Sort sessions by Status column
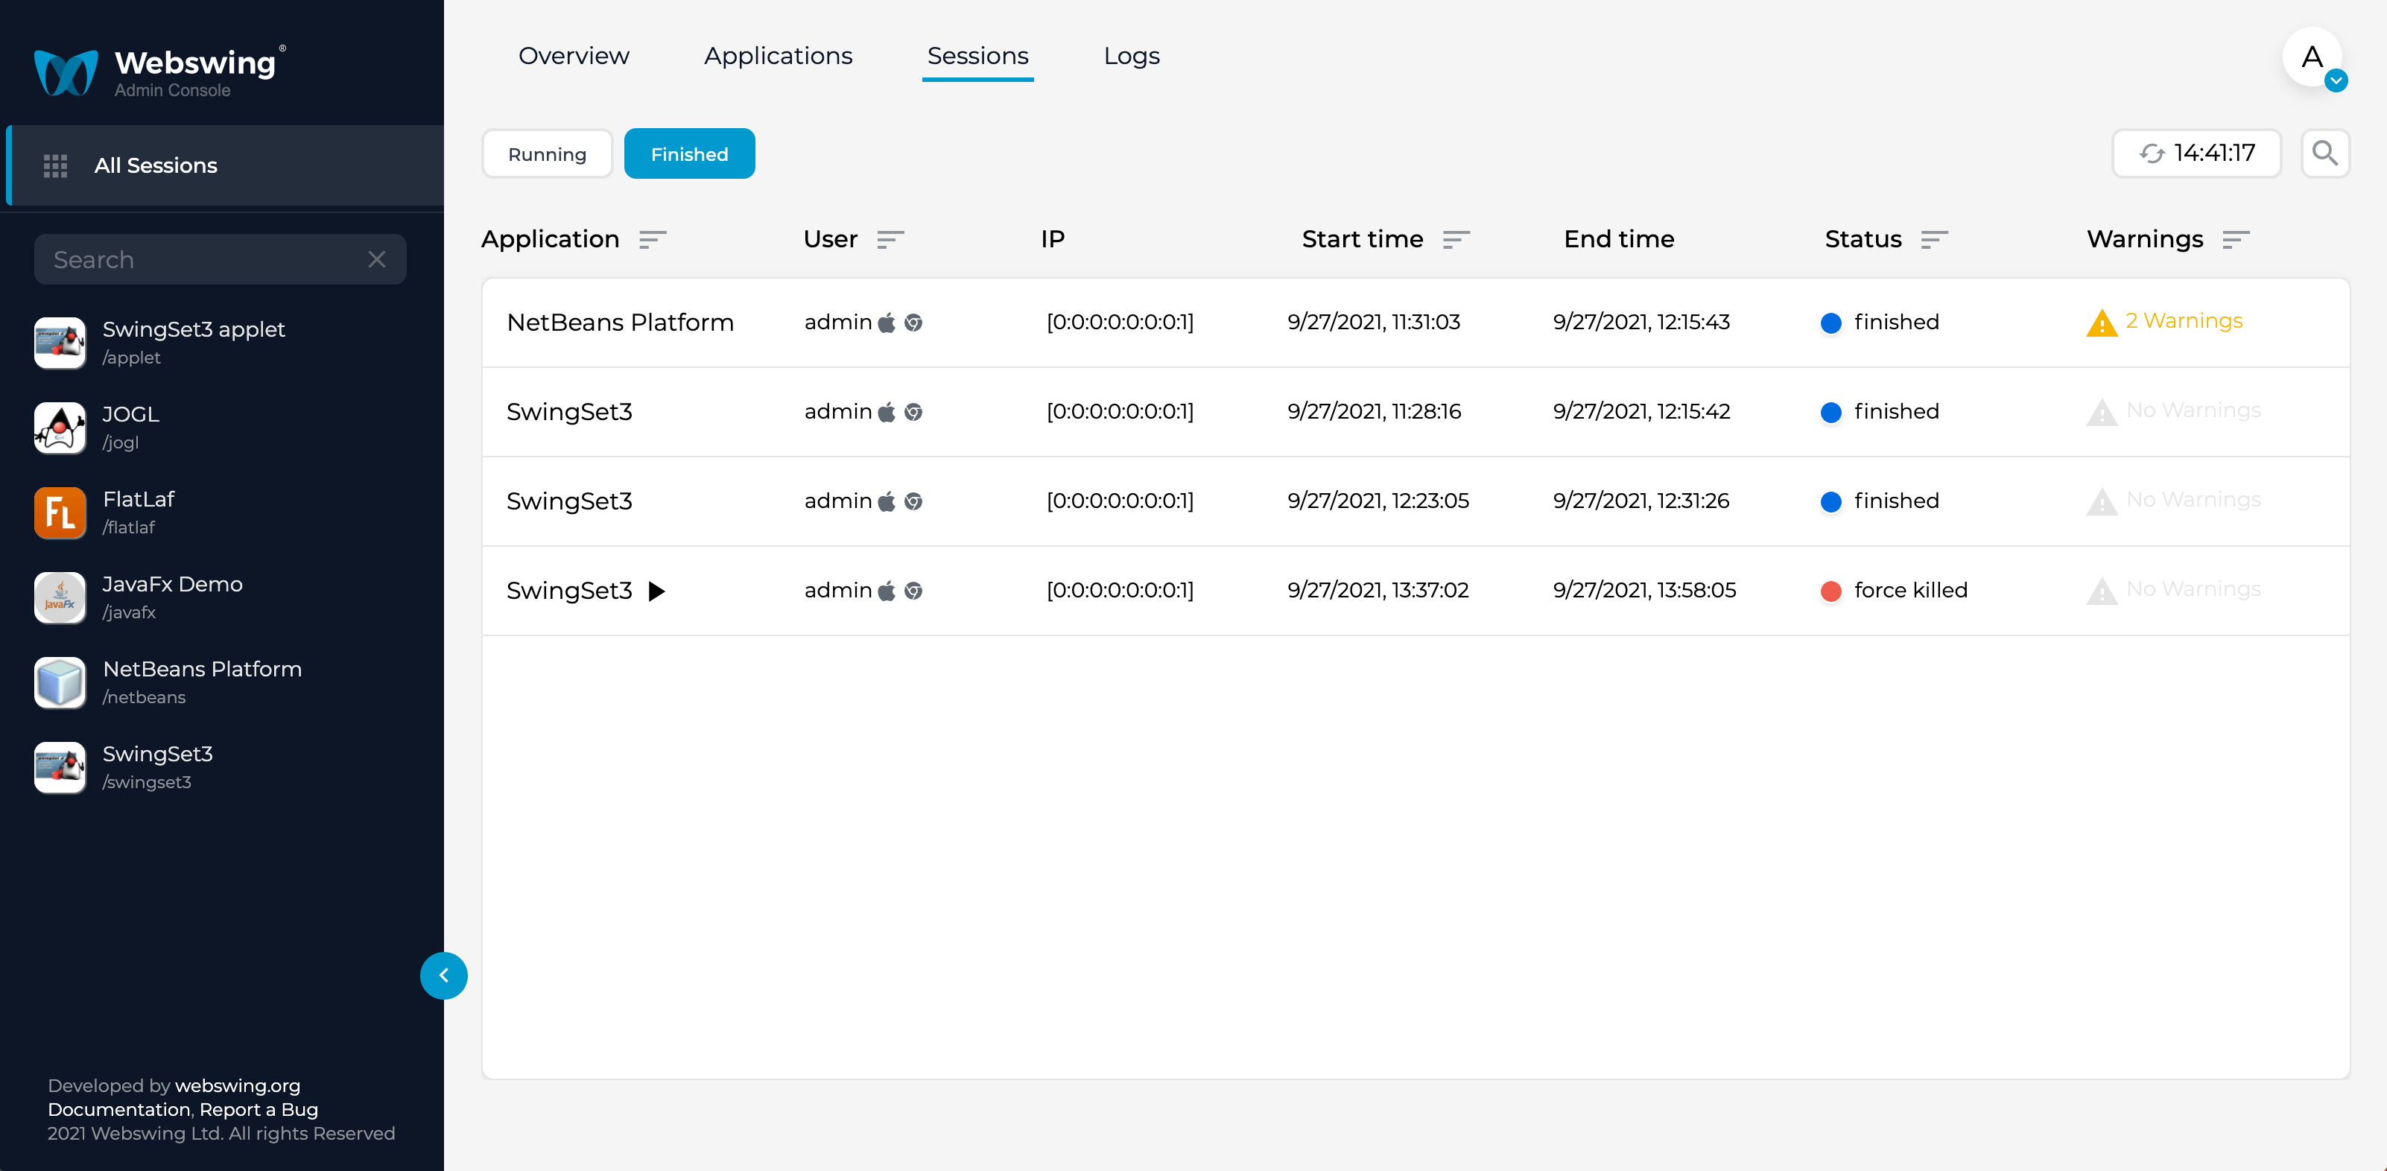The width and height of the screenshot is (2387, 1171). pyautogui.click(x=1934, y=240)
